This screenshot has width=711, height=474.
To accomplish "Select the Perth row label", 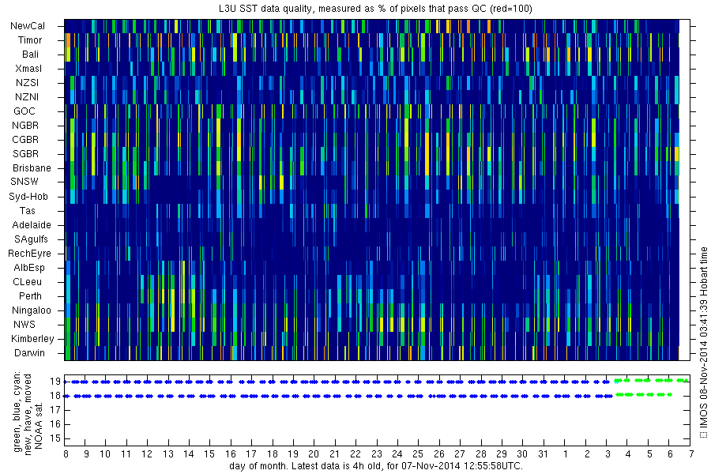I will (30, 295).
